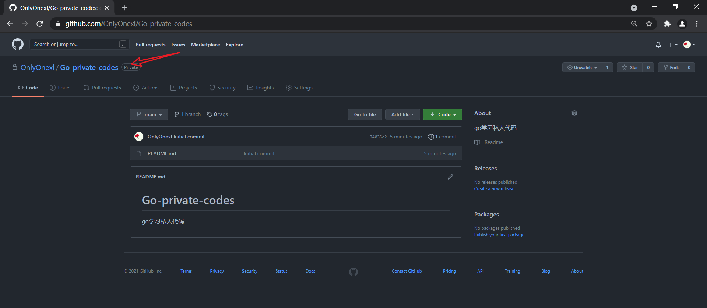Open the user avatar menu
This screenshot has width=707, height=308.
pos(689,45)
